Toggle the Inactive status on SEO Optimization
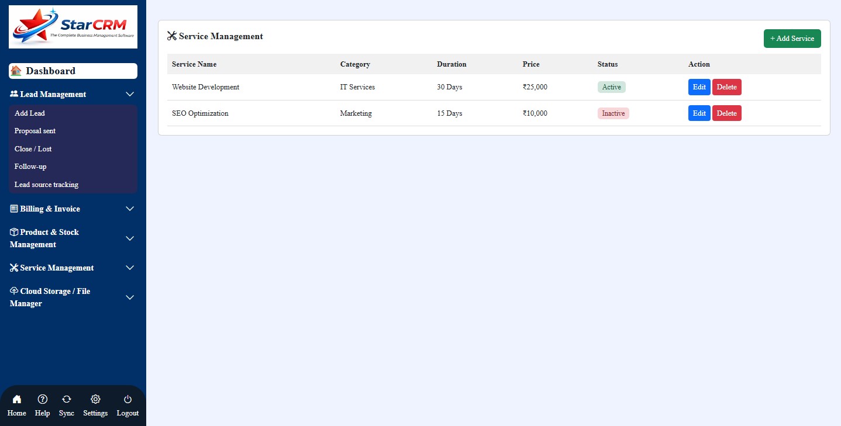Viewport: 841px width, 426px height. (613, 113)
